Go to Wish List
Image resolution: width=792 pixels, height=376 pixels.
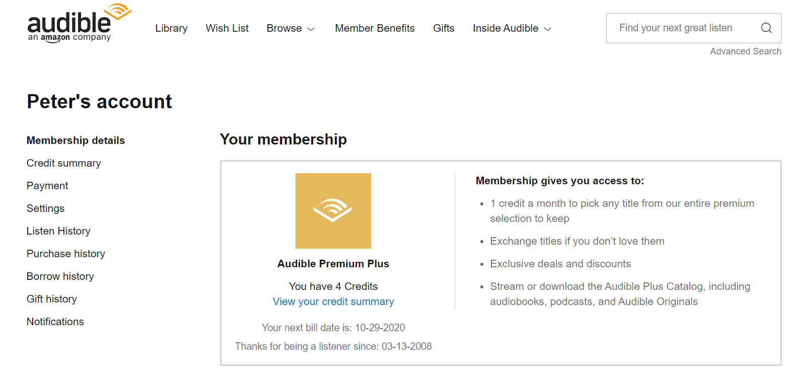click(x=227, y=29)
